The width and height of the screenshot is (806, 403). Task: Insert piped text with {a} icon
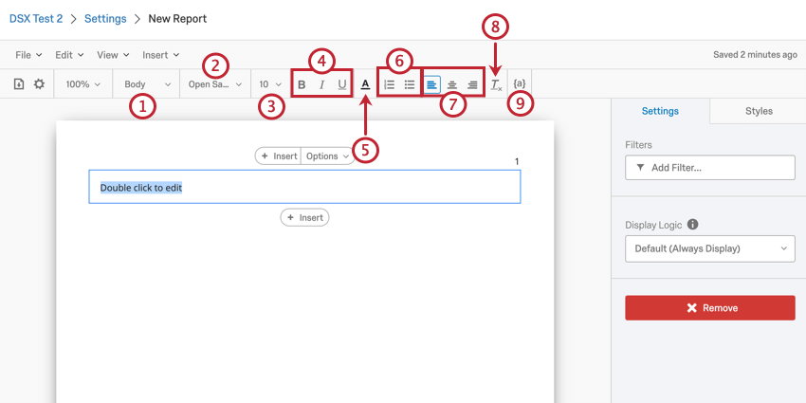click(520, 84)
